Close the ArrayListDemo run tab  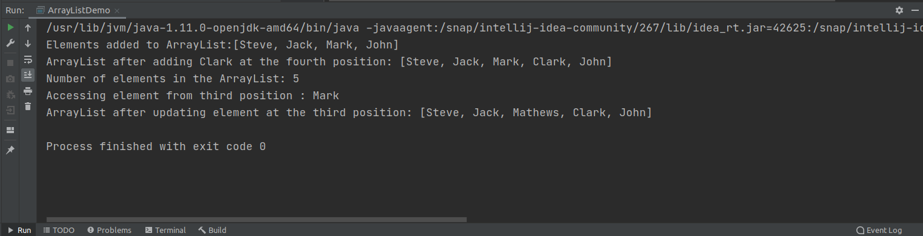coord(116,11)
